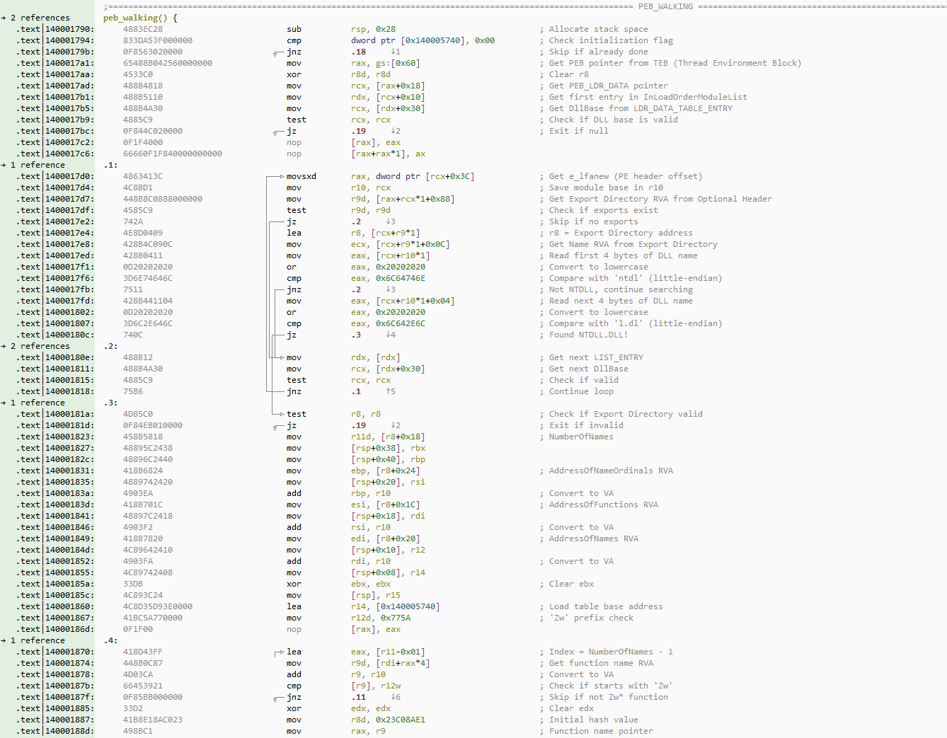Viewport: 947px width, 738px height.
Task: Click the up arrow ↑5 on jnz .1
Action: click(x=390, y=391)
